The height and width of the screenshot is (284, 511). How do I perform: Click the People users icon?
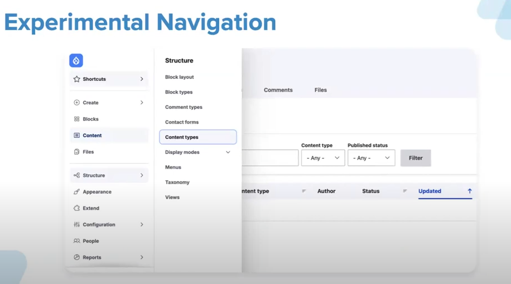point(76,241)
